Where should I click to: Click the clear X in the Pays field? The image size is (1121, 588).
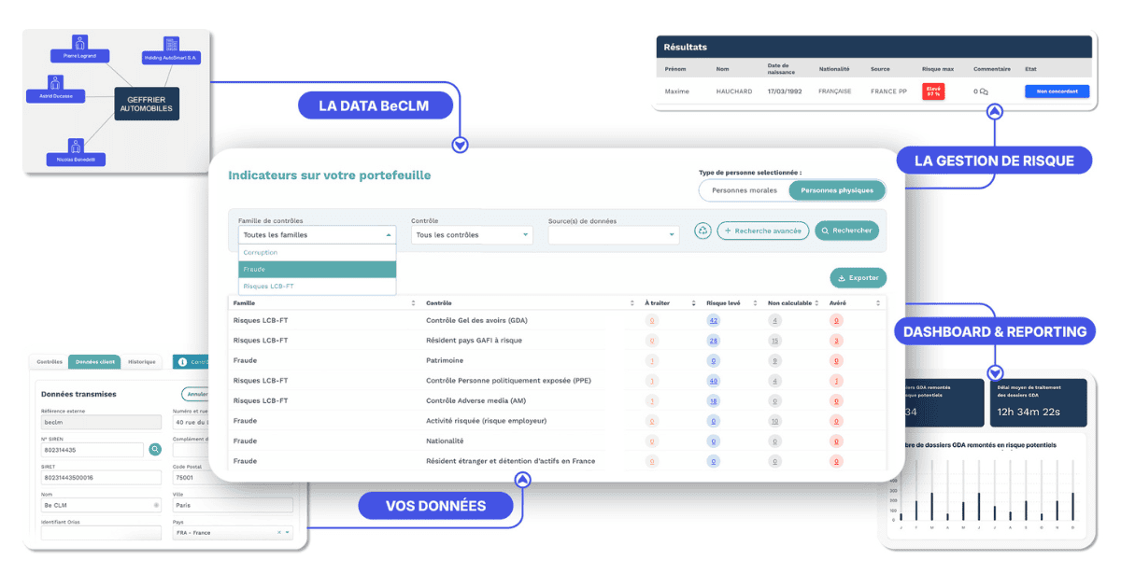tap(278, 532)
